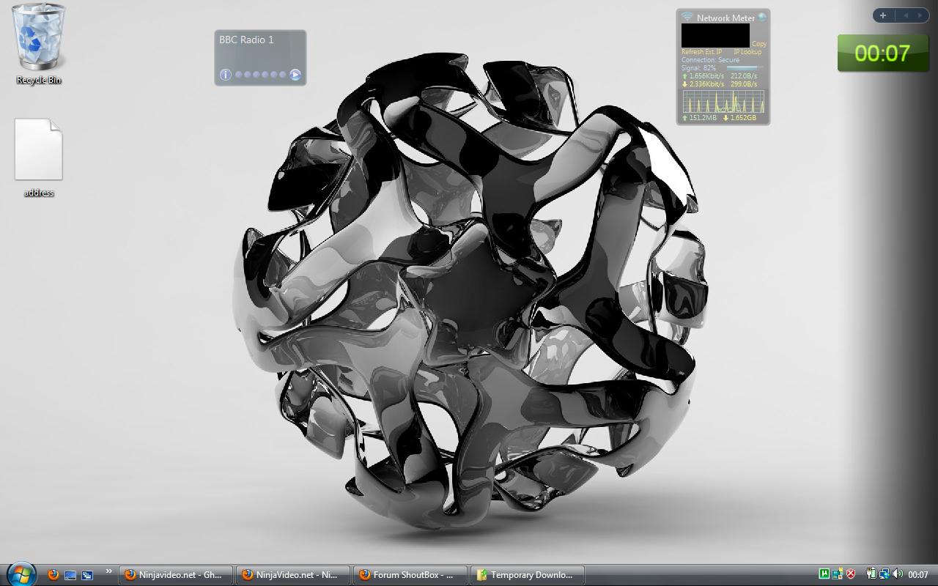The height and width of the screenshot is (586, 938).
Task: Click IP Lookup link in Network Meter
Action: click(747, 52)
